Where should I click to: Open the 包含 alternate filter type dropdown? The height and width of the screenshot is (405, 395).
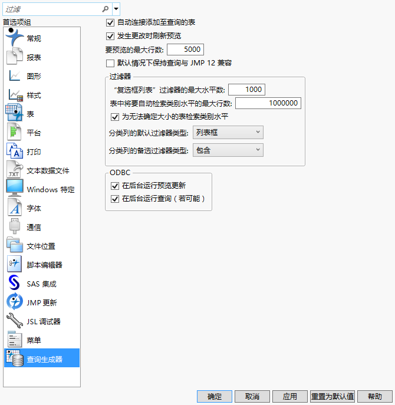tap(228, 150)
